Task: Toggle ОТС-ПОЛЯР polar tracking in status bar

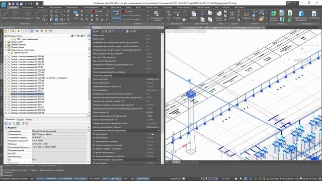Action: (x=95, y=179)
